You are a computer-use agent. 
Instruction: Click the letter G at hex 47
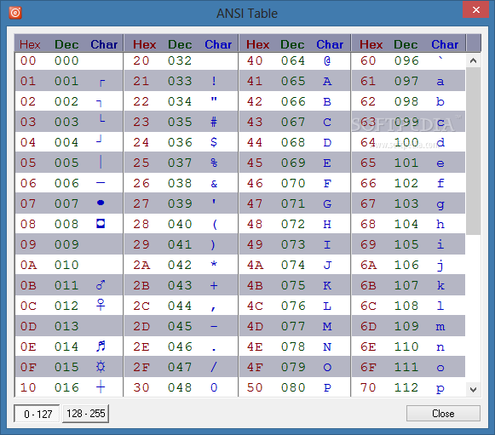point(327,203)
